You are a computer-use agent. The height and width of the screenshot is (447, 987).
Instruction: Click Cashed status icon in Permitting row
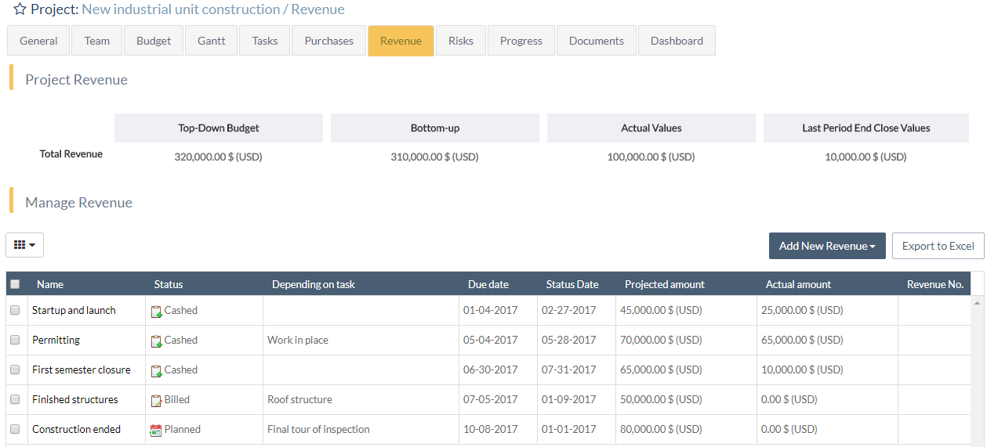point(156,341)
